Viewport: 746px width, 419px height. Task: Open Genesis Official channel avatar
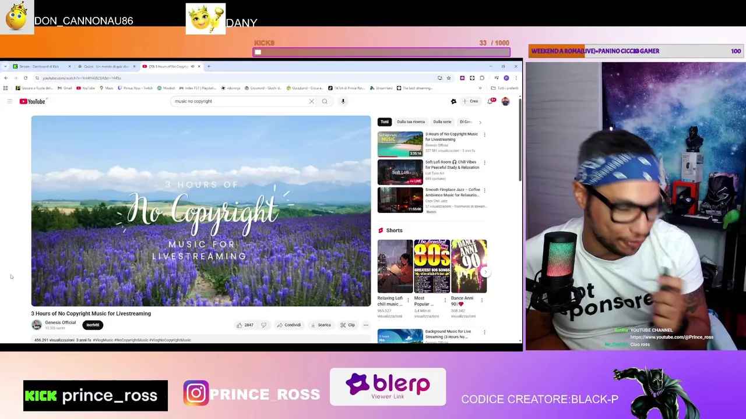[37, 325]
